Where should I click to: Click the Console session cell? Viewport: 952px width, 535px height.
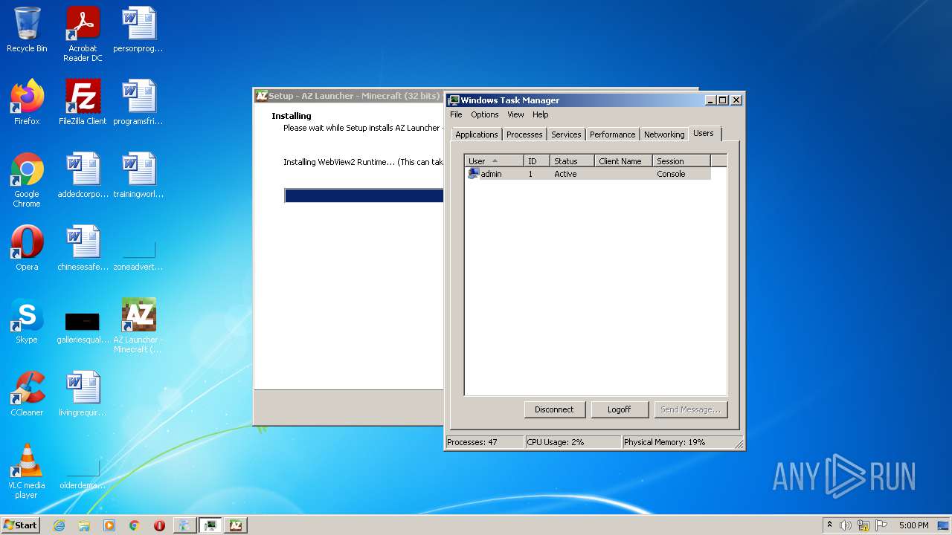click(671, 174)
